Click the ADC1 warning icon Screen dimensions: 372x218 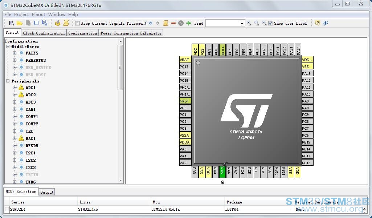click(21, 88)
